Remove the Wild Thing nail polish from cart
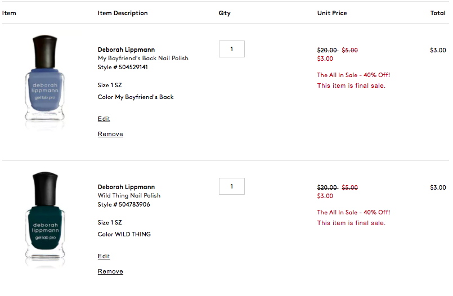Screen dimensions: 453x296 (x=110, y=271)
